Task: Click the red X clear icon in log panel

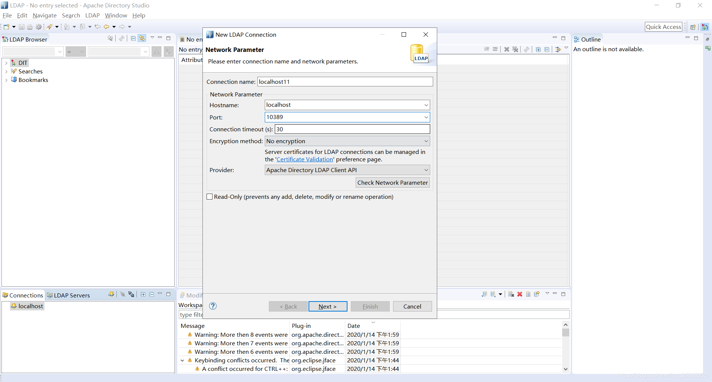Action: tap(520, 294)
